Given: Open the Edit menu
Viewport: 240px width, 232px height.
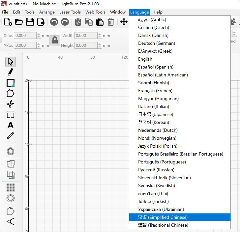Looking at the screenshot, I should (x=16, y=12).
